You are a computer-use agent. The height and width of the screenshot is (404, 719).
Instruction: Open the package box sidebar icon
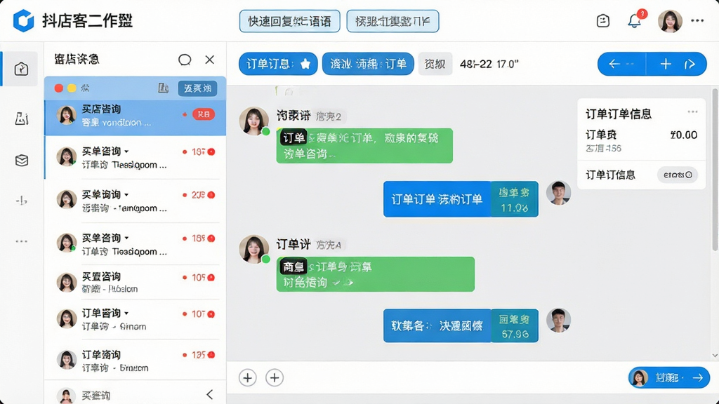[22, 161]
